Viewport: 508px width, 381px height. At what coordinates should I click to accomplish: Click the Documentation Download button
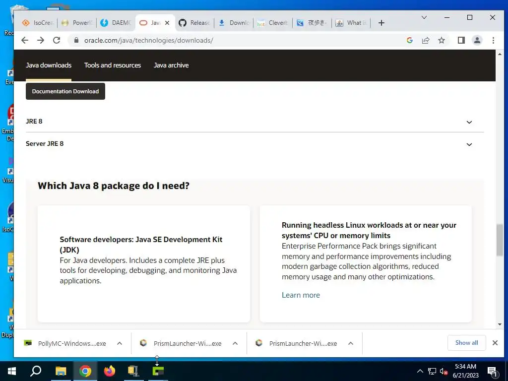click(x=65, y=91)
